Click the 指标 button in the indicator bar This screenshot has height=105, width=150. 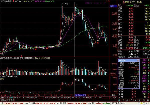2,98
